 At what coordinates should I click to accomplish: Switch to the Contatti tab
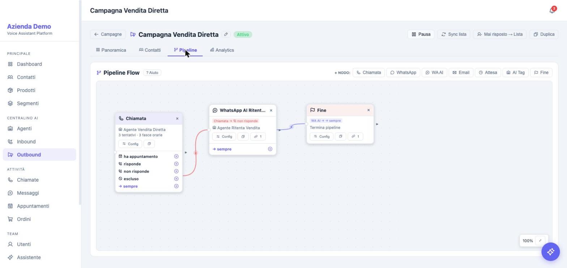150,50
